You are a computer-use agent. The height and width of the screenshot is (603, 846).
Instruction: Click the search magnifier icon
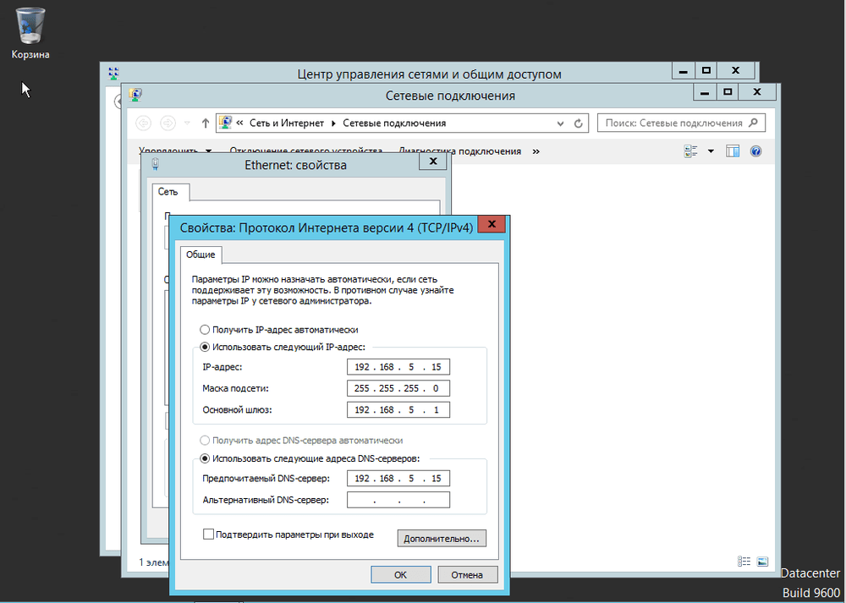click(754, 123)
